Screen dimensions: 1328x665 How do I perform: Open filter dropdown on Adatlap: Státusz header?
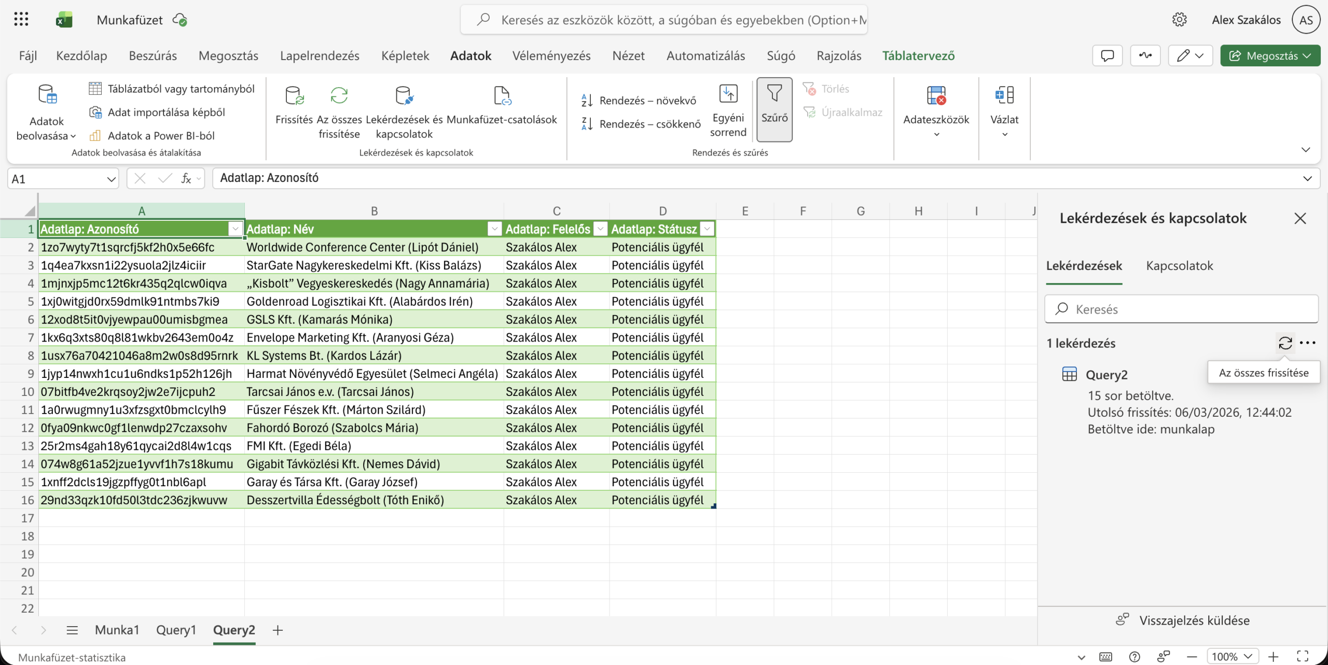pyautogui.click(x=707, y=229)
